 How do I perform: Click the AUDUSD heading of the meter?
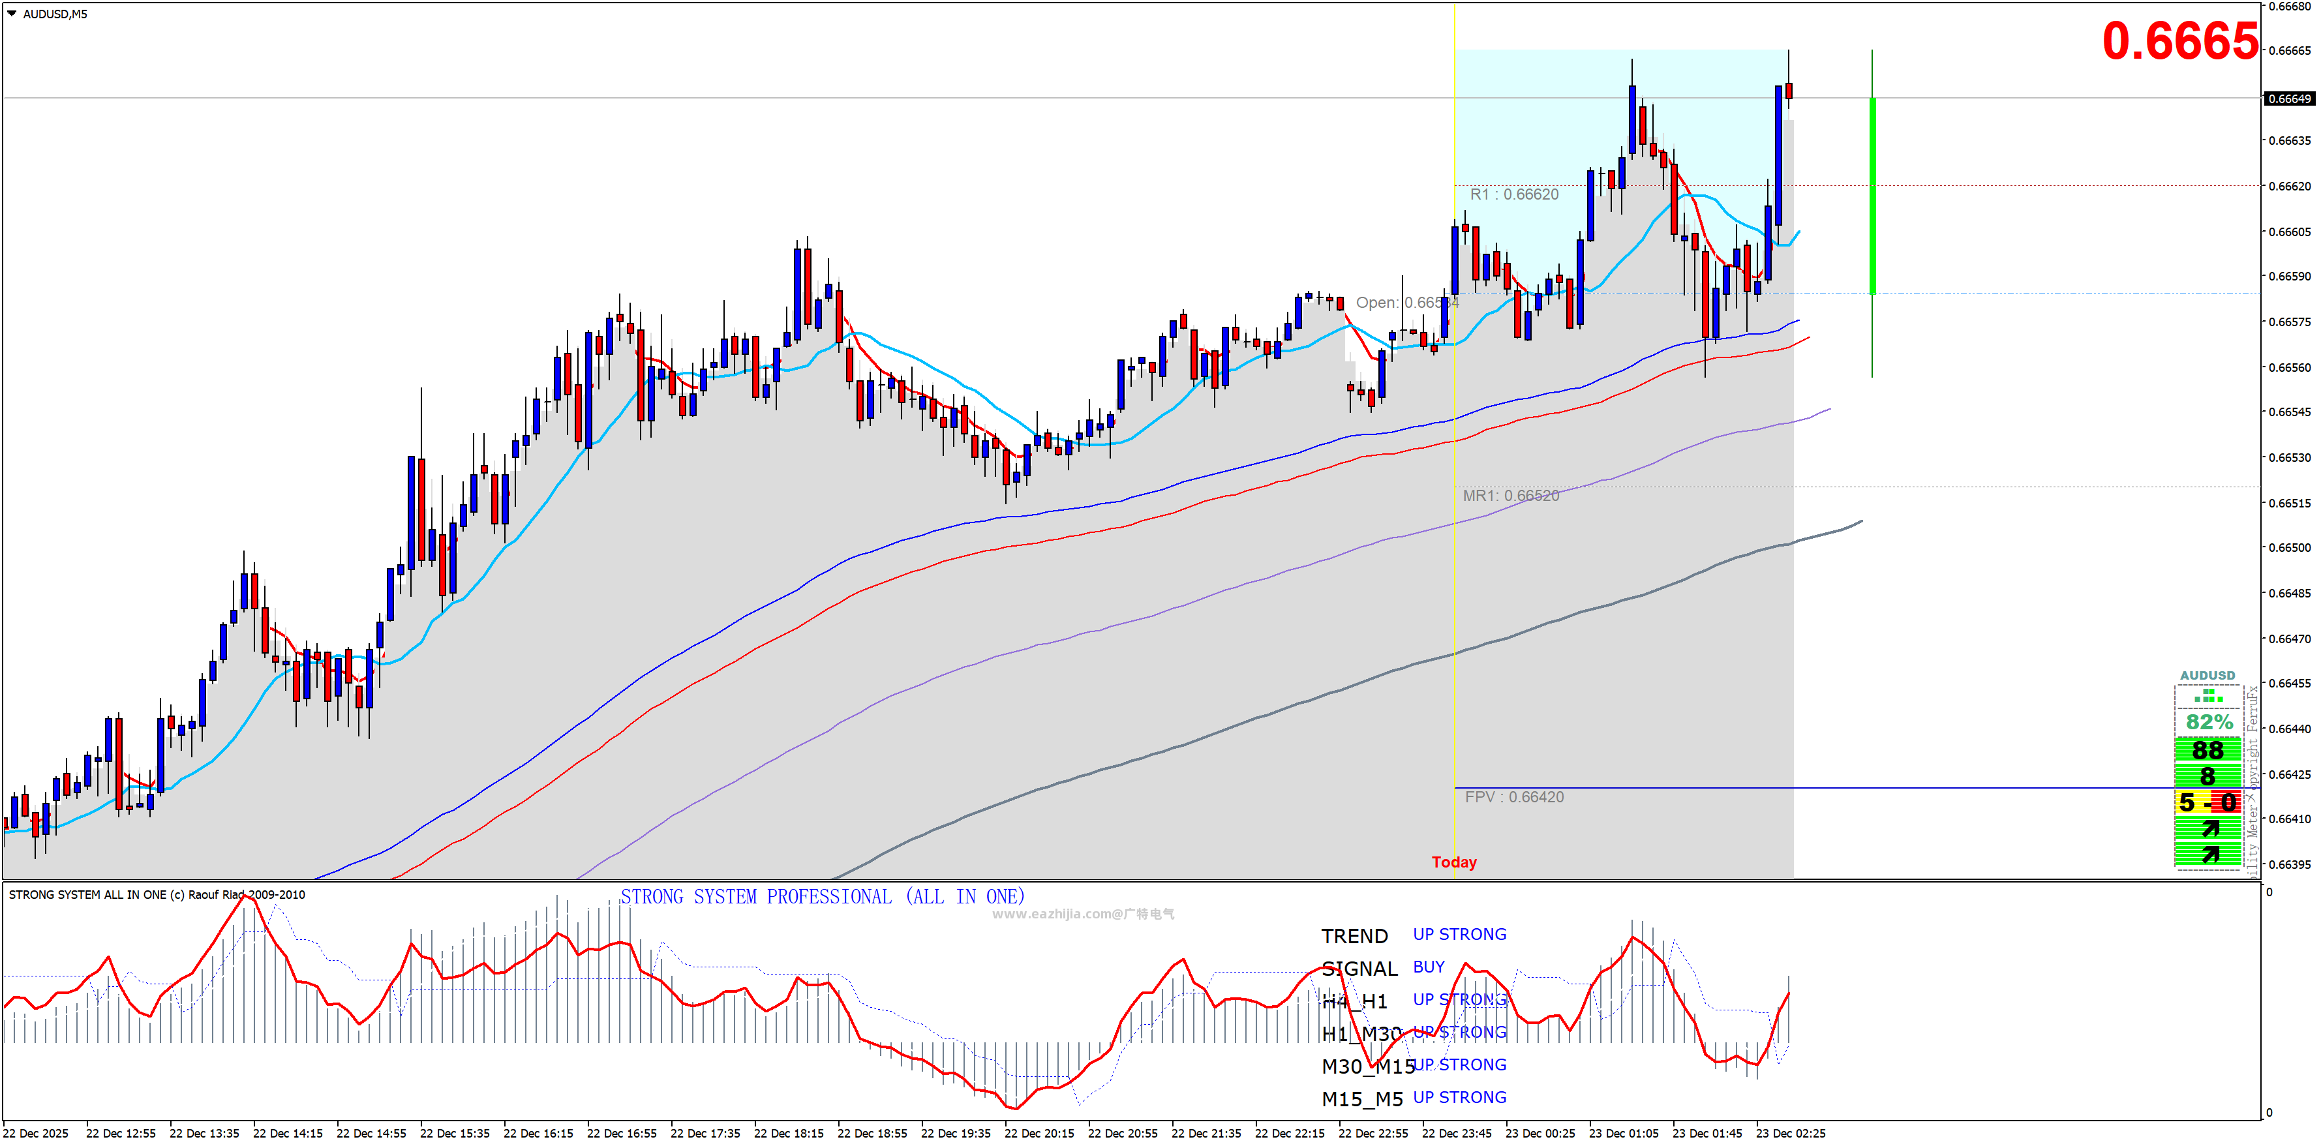(2207, 675)
